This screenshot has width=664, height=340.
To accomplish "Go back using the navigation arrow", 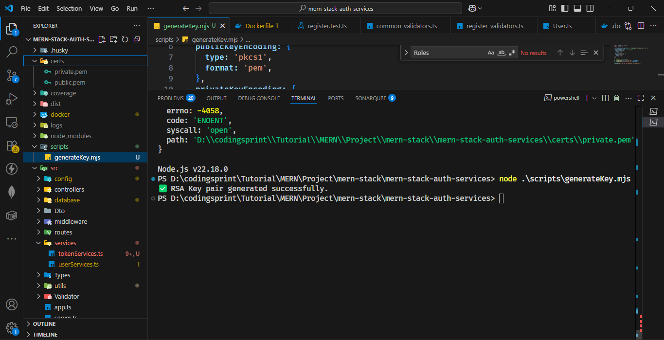I will point(185,8).
